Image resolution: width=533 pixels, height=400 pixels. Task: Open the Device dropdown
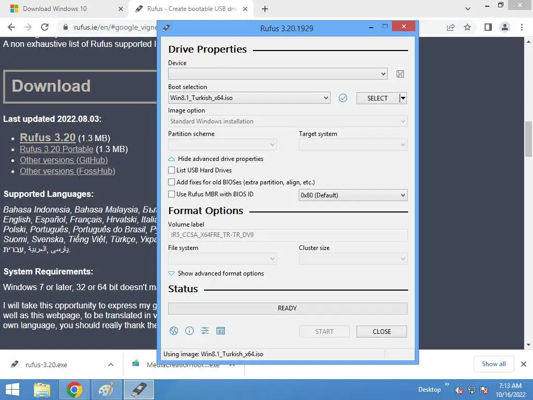tap(278, 74)
